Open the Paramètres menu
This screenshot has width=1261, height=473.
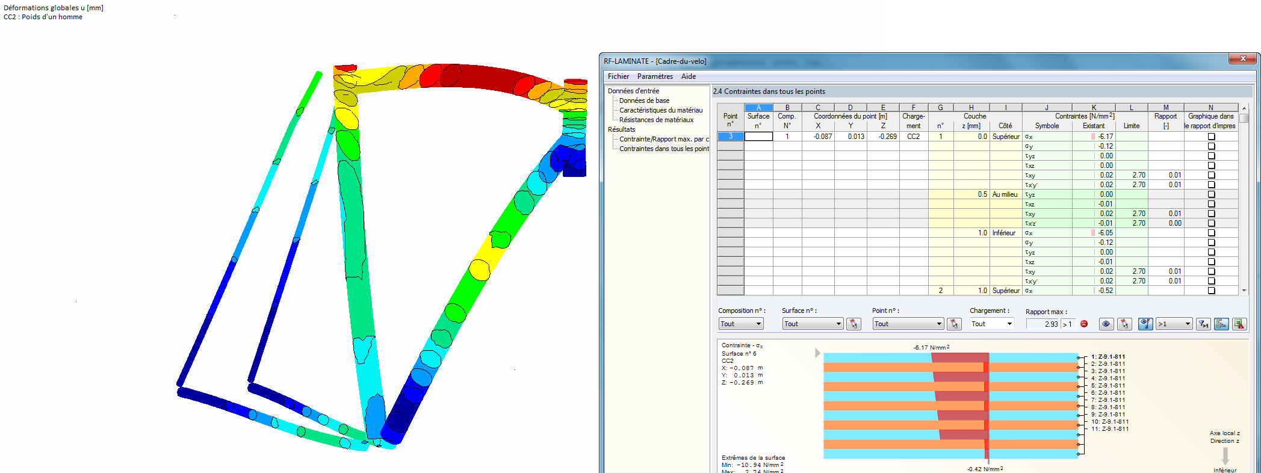point(655,76)
